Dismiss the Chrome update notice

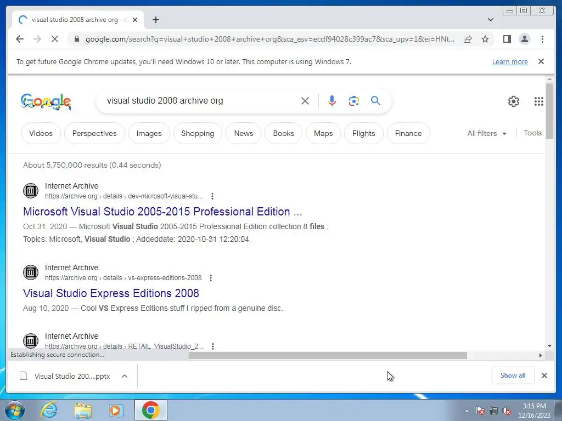[541, 61]
